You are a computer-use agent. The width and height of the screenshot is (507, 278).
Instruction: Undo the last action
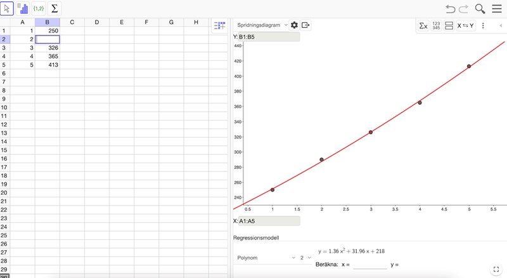(x=450, y=9)
